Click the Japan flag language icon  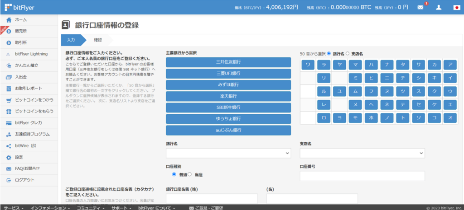(x=456, y=8)
